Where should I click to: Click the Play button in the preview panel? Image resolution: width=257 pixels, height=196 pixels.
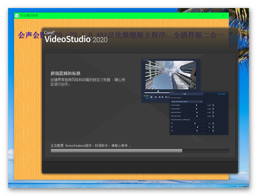152,97
